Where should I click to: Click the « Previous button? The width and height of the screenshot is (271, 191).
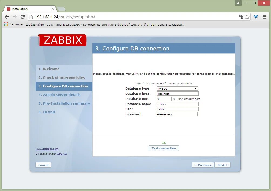tap(203, 165)
